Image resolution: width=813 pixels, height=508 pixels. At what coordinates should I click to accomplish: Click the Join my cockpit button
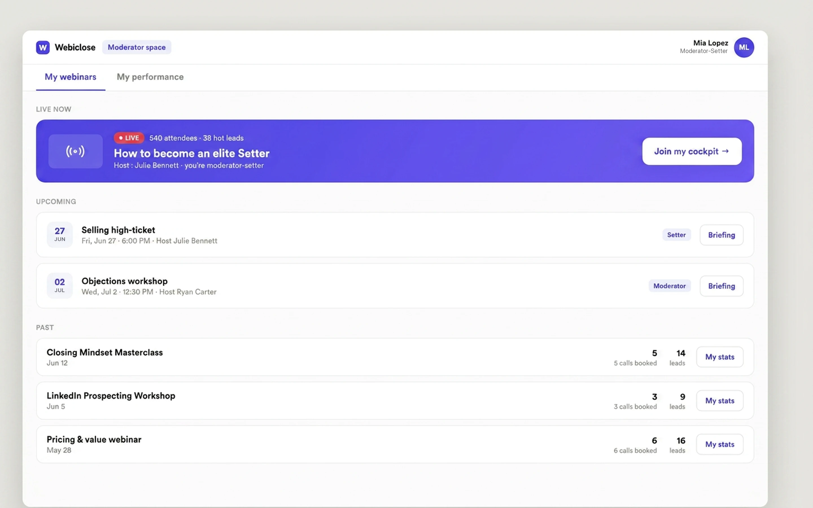tap(692, 151)
